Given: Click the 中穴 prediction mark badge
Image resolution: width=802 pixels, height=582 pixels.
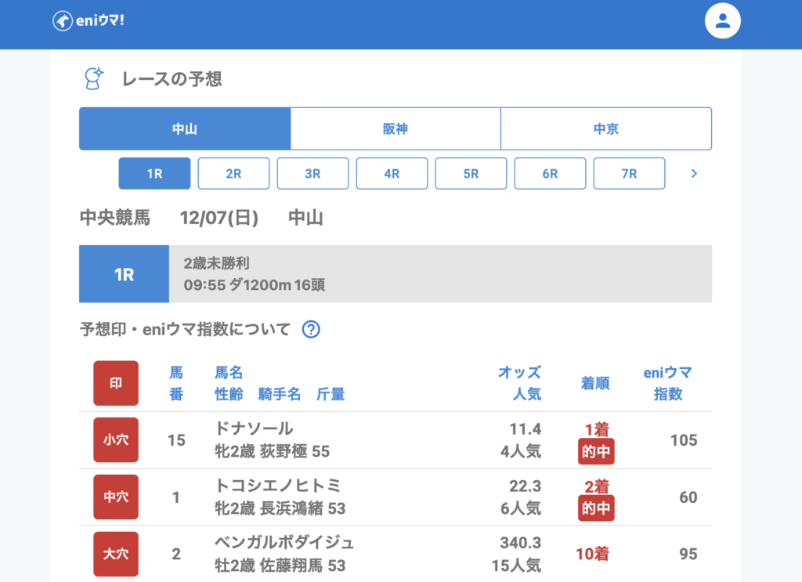Looking at the screenshot, I should click(116, 497).
